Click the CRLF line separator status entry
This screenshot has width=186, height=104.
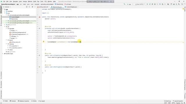[x=169, y=103]
